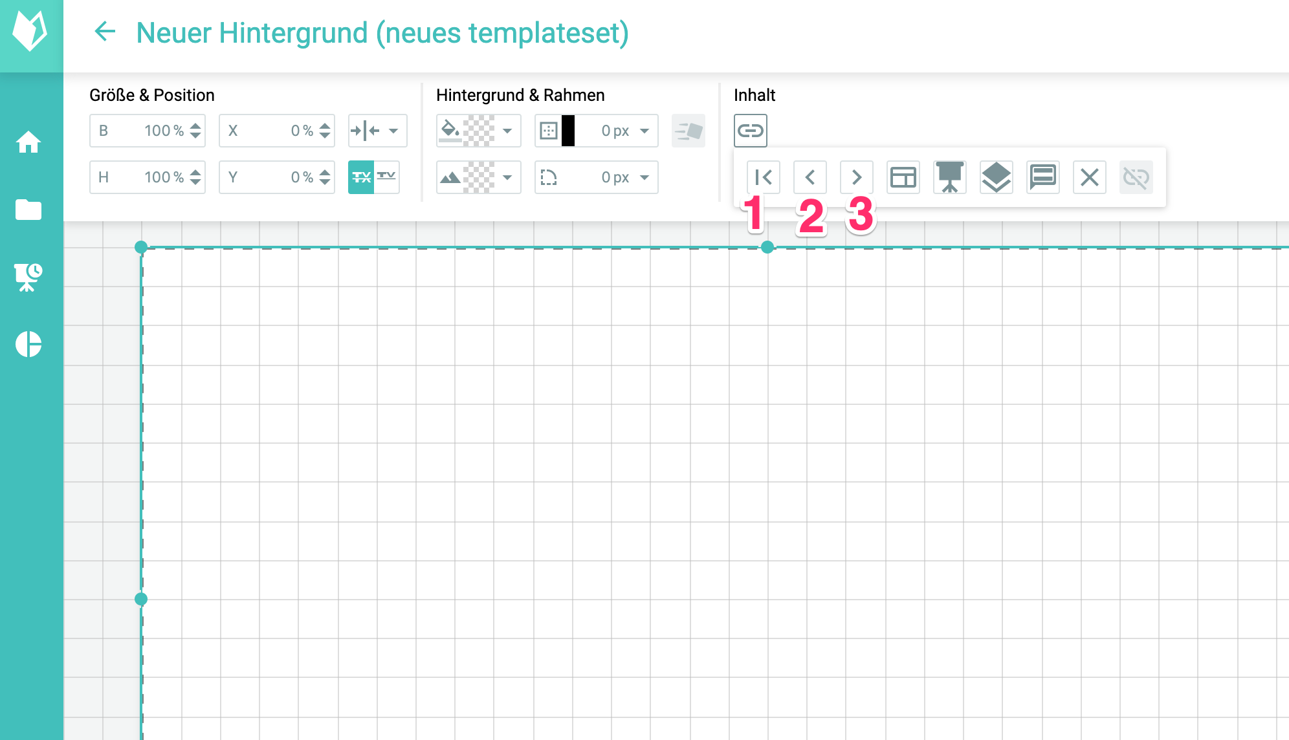Screen dimensions: 1289x740
Task: Click the Inhalt heading
Action: (755, 95)
